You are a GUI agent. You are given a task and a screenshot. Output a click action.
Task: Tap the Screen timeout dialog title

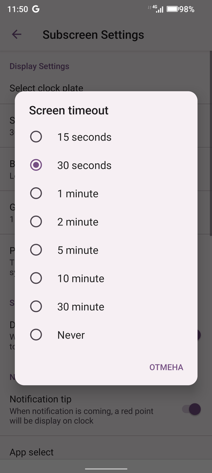pos(69,111)
